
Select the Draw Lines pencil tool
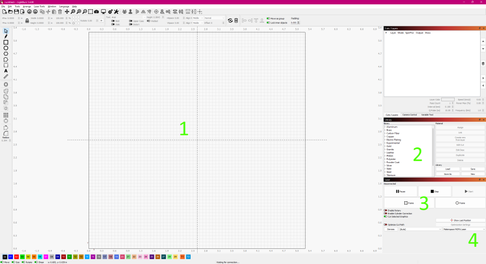click(x=6, y=36)
